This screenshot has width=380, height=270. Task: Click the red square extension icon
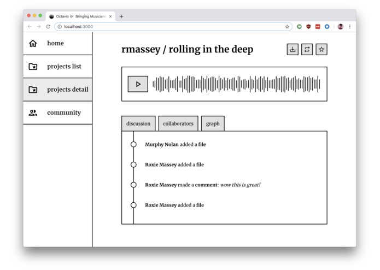click(x=318, y=27)
